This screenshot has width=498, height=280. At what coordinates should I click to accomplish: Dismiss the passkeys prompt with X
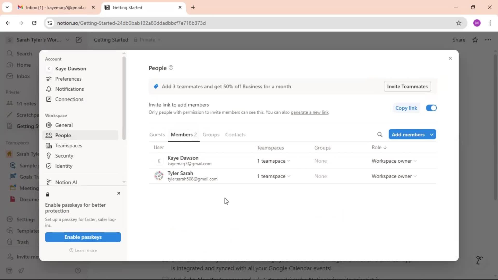119,193
